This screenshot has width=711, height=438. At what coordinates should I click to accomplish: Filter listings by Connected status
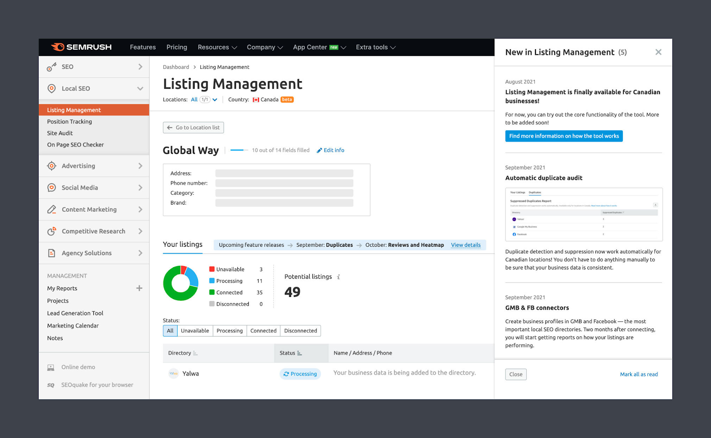click(263, 331)
